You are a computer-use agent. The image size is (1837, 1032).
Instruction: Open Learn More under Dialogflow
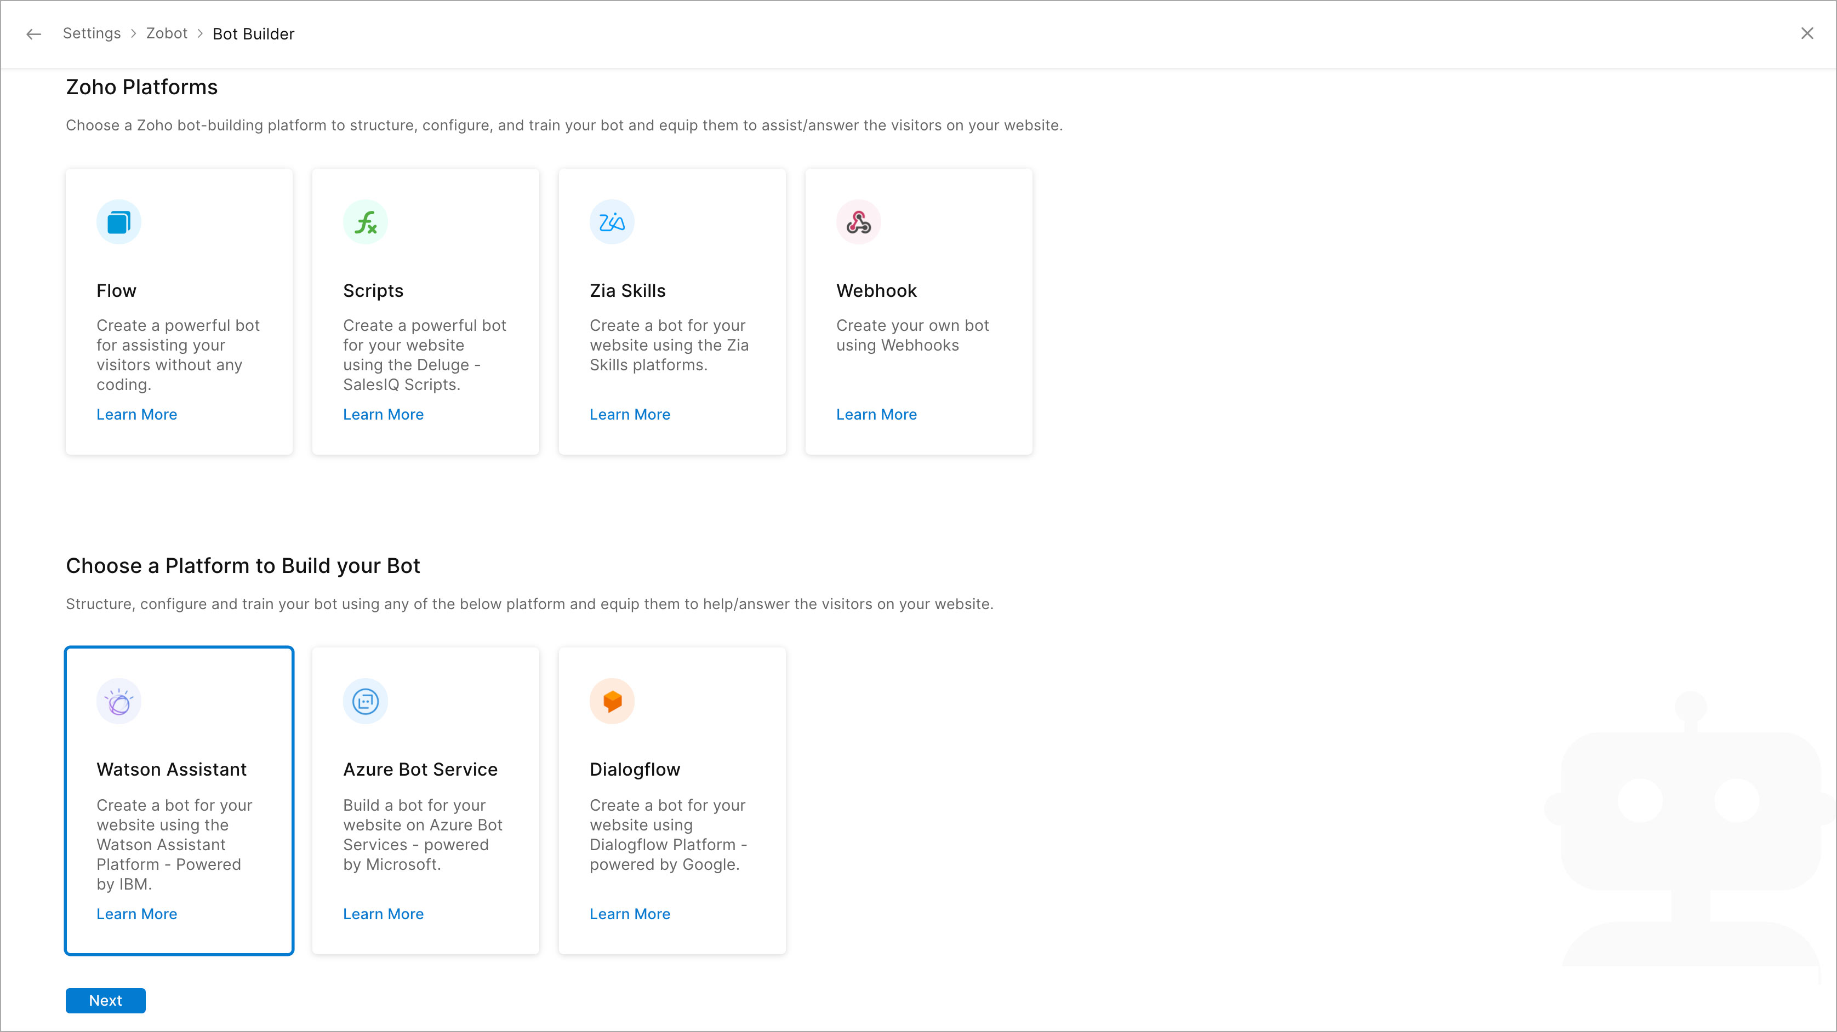(x=629, y=914)
